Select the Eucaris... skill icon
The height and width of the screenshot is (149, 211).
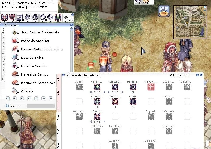coord(115,146)
